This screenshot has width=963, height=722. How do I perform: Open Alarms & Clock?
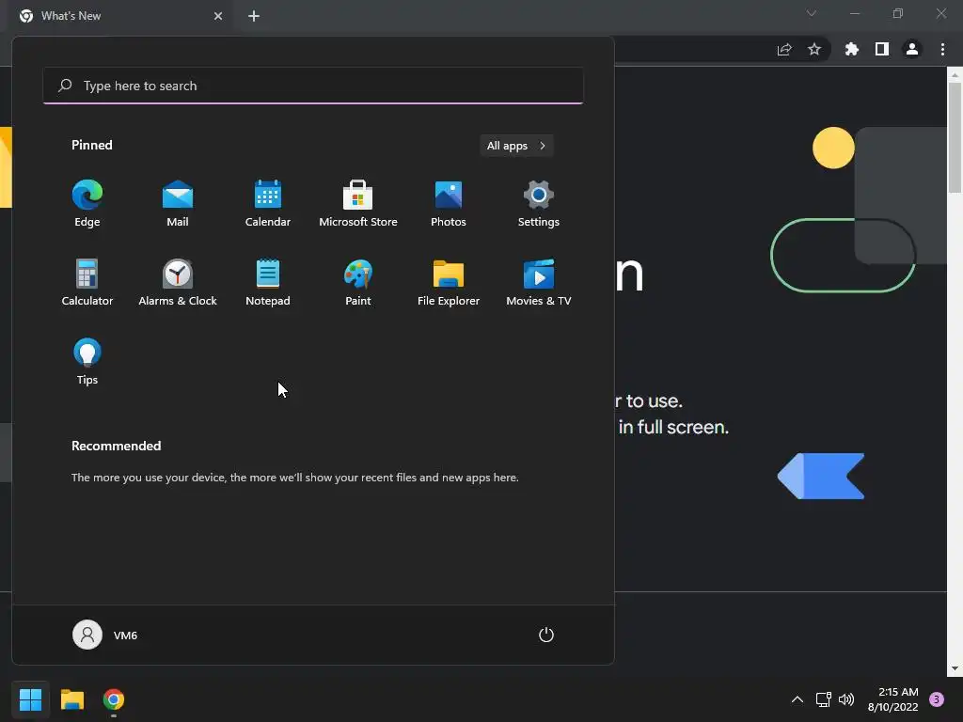(178, 282)
